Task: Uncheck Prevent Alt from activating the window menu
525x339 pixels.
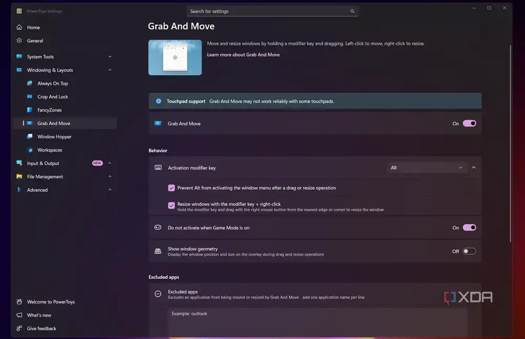Action: pyautogui.click(x=171, y=188)
